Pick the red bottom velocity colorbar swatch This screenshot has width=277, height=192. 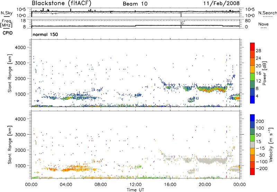(x=252, y=172)
